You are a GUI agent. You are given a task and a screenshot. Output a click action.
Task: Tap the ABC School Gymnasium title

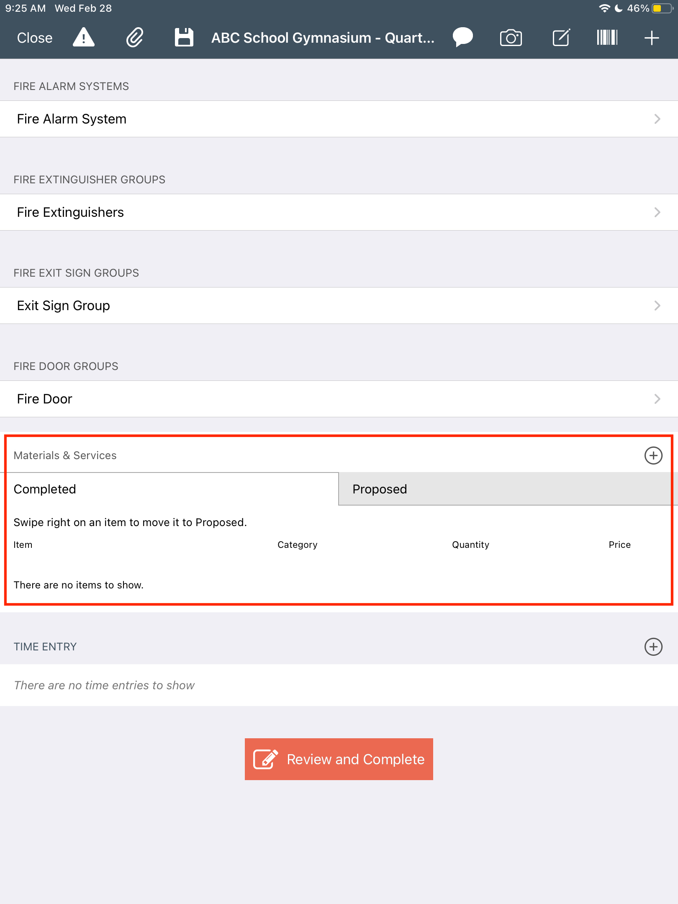(323, 38)
